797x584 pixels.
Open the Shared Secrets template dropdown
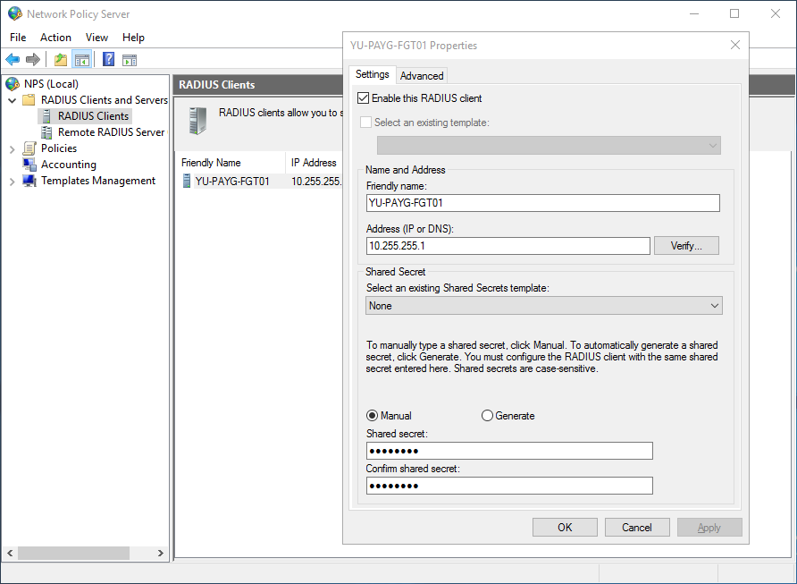pyautogui.click(x=713, y=305)
